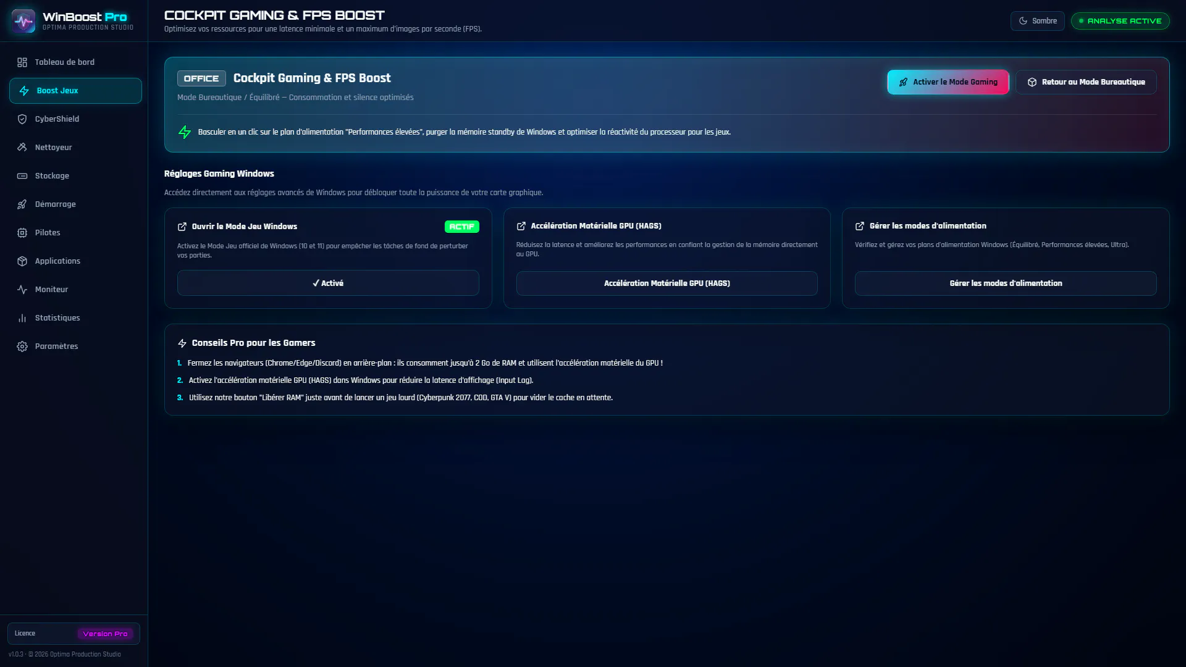Click the CyberShield shield icon
Image resolution: width=1186 pixels, height=667 pixels.
tap(22, 119)
